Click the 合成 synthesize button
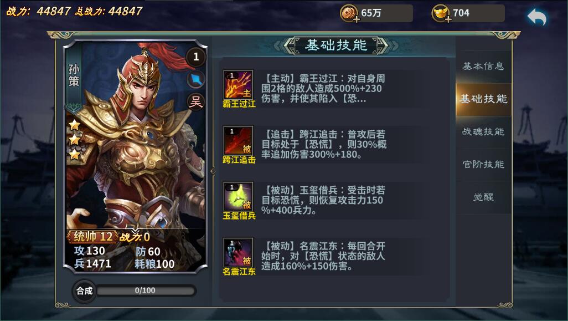The width and height of the screenshot is (568, 321). click(84, 291)
